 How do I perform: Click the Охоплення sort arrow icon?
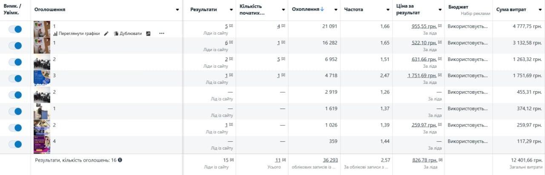pyautogui.click(x=322, y=9)
